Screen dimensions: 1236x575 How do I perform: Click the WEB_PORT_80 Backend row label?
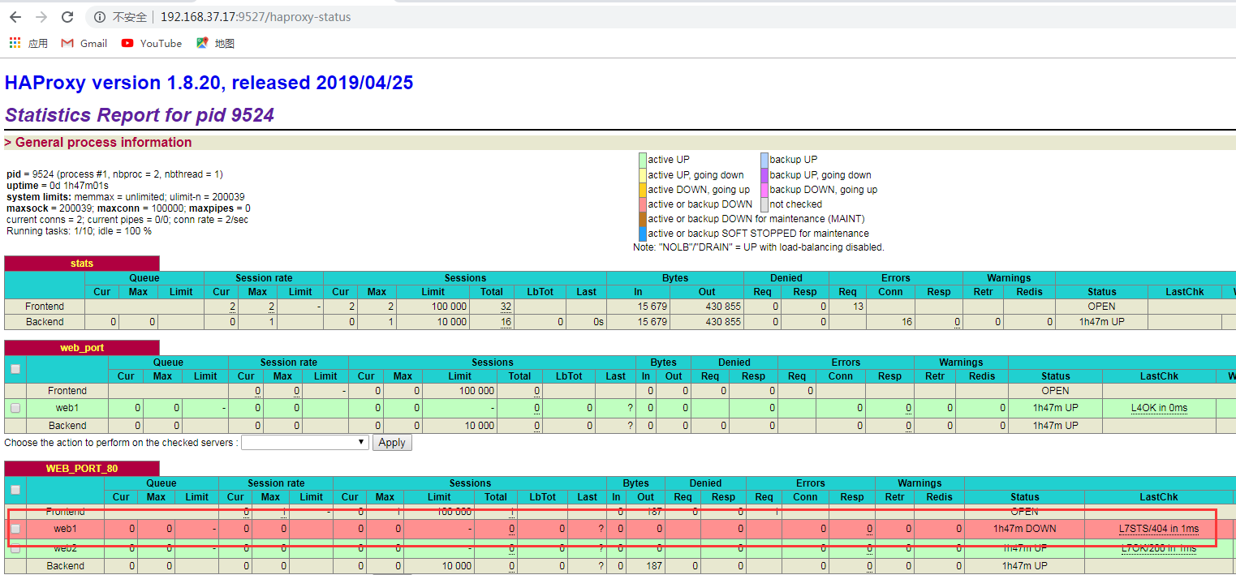tap(66, 566)
